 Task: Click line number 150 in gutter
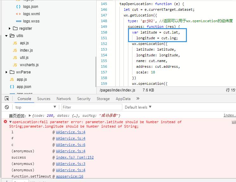104,32
